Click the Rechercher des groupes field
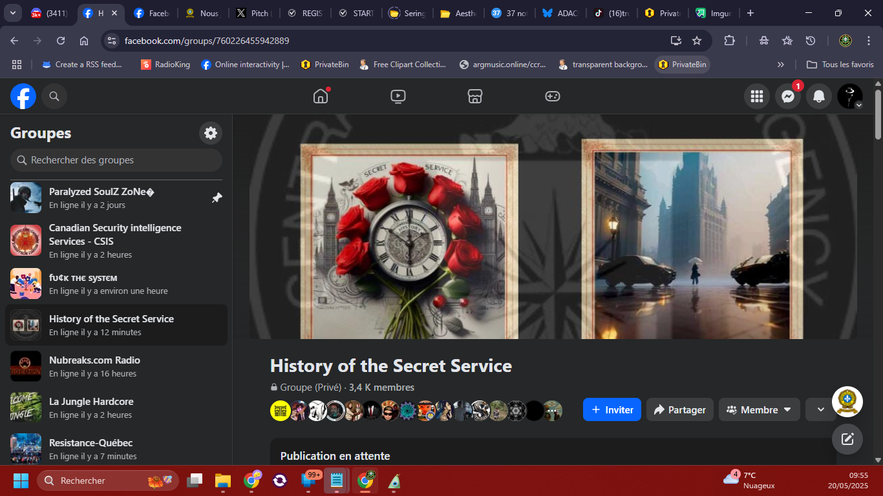The image size is (883, 496). click(116, 160)
